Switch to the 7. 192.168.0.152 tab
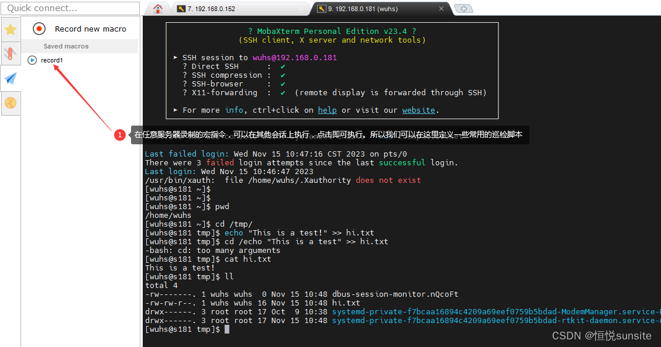This screenshot has height=347, width=661. 211,9
